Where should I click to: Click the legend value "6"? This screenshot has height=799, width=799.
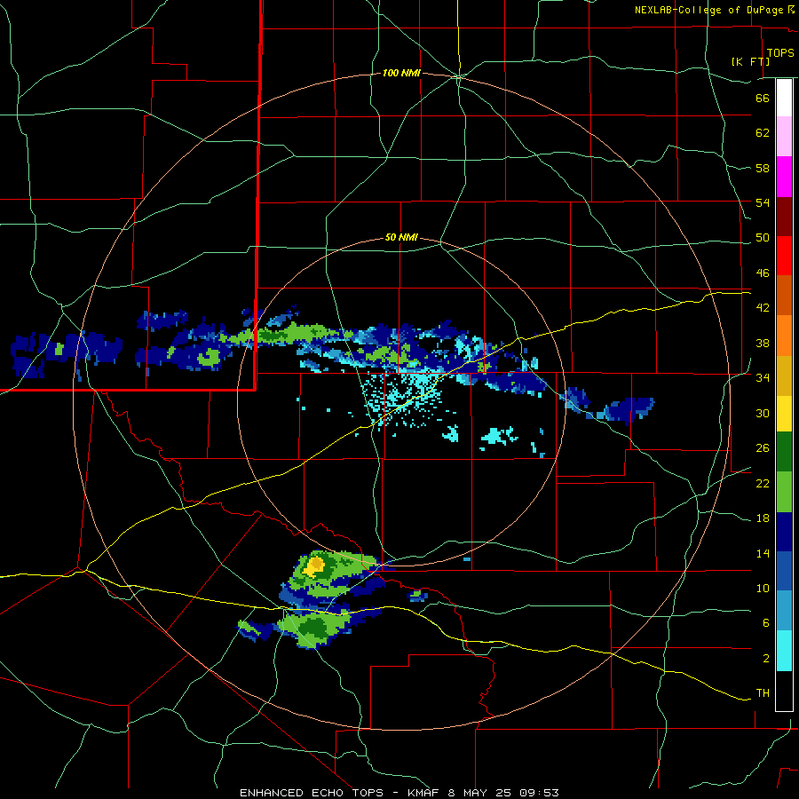765,623
